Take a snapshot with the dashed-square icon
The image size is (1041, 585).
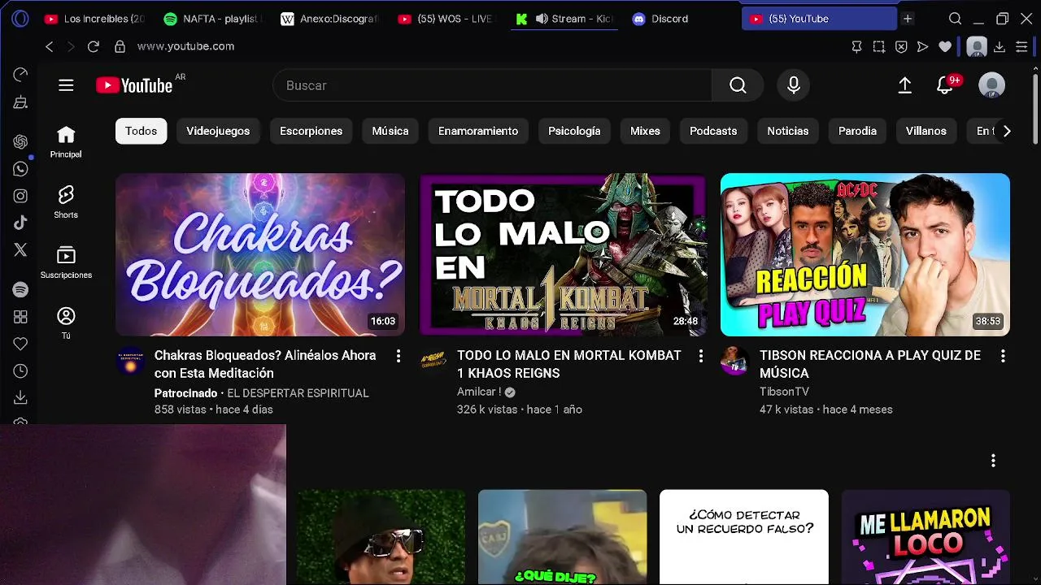[x=878, y=46]
